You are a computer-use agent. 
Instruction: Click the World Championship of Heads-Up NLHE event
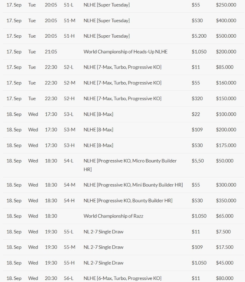pos(125,52)
